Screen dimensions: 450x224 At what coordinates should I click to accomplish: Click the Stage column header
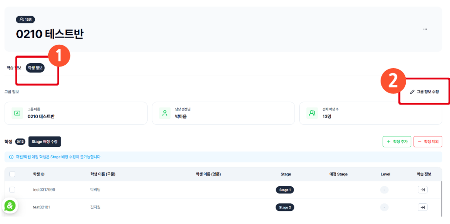point(286,174)
